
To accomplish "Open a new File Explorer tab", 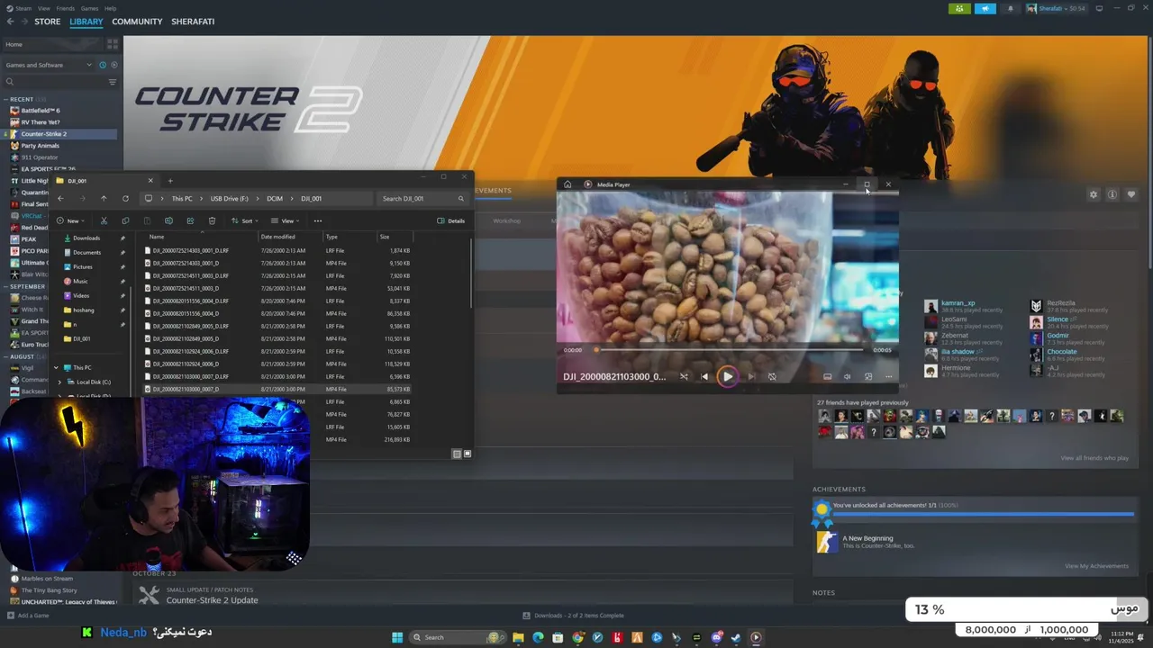I will tap(169, 180).
